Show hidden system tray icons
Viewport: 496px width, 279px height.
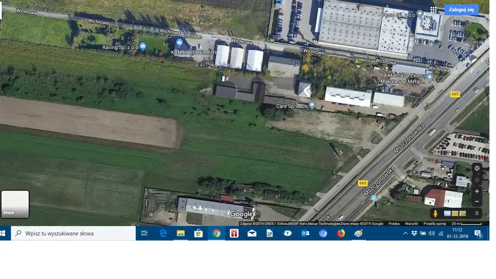[405, 233]
